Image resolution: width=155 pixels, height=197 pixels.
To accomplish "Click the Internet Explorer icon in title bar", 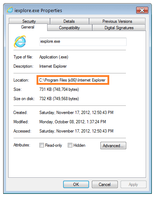I will [10, 10].
